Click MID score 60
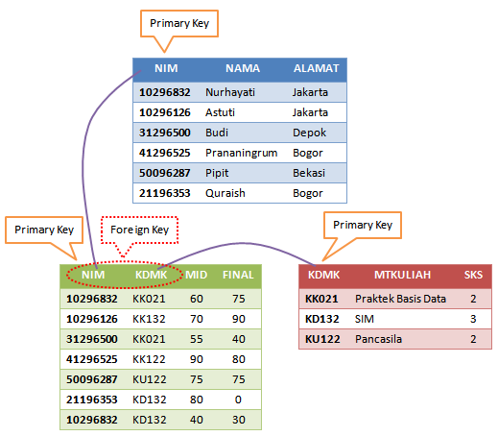Screen dimensions: 498x436 [x=197, y=299]
